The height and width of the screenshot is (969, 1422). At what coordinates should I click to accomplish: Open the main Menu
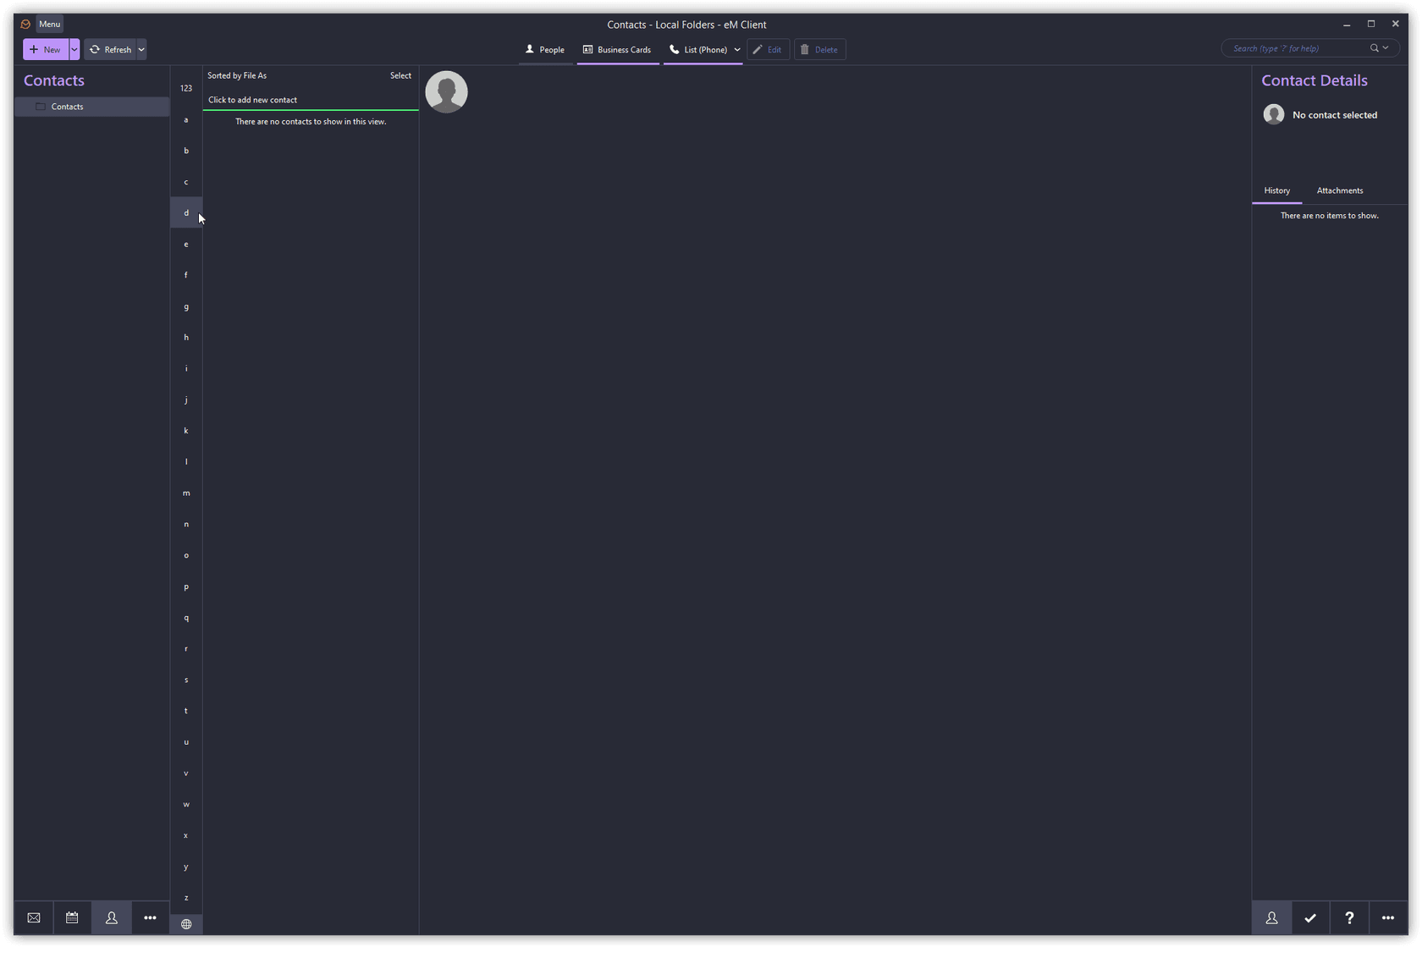click(x=49, y=24)
